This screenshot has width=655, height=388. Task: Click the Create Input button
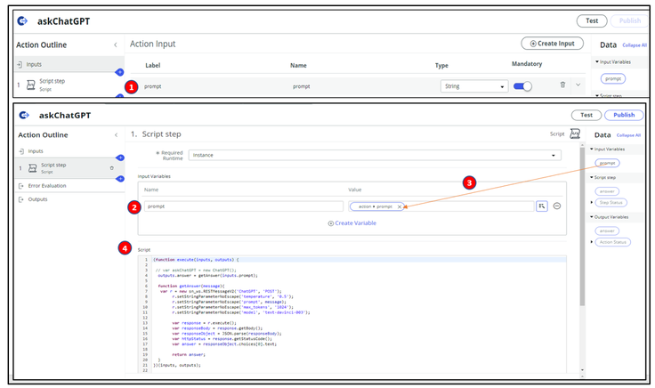552,44
